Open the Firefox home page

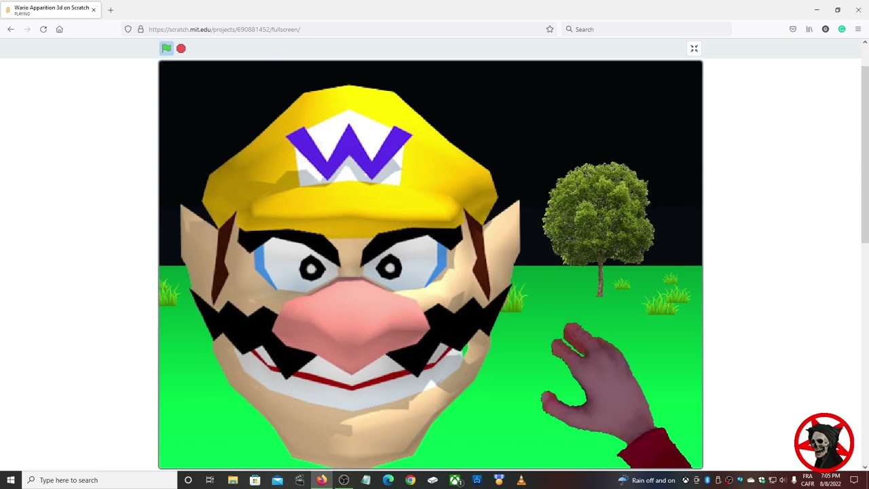[x=60, y=29]
